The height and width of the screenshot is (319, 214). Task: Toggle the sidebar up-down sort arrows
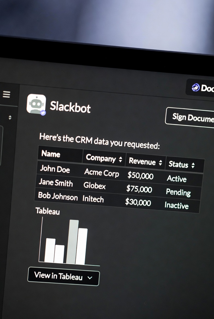(10, 117)
